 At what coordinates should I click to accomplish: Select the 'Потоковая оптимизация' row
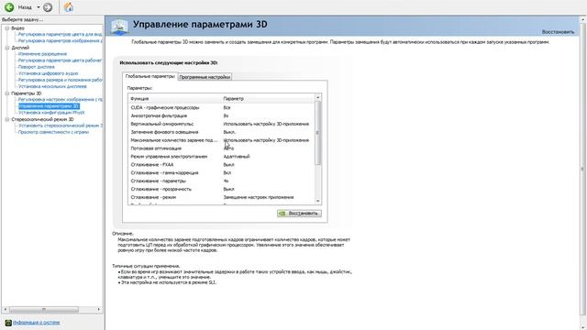pos(222,148)
